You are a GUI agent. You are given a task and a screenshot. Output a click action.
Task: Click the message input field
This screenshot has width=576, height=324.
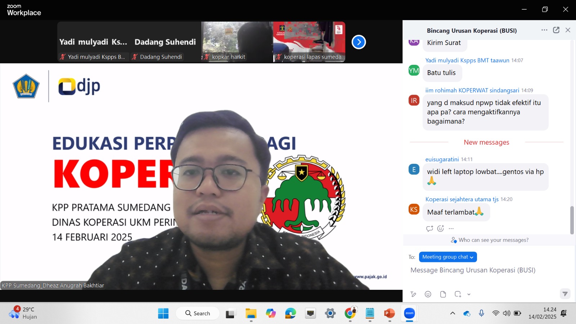[x=486, y=270]
